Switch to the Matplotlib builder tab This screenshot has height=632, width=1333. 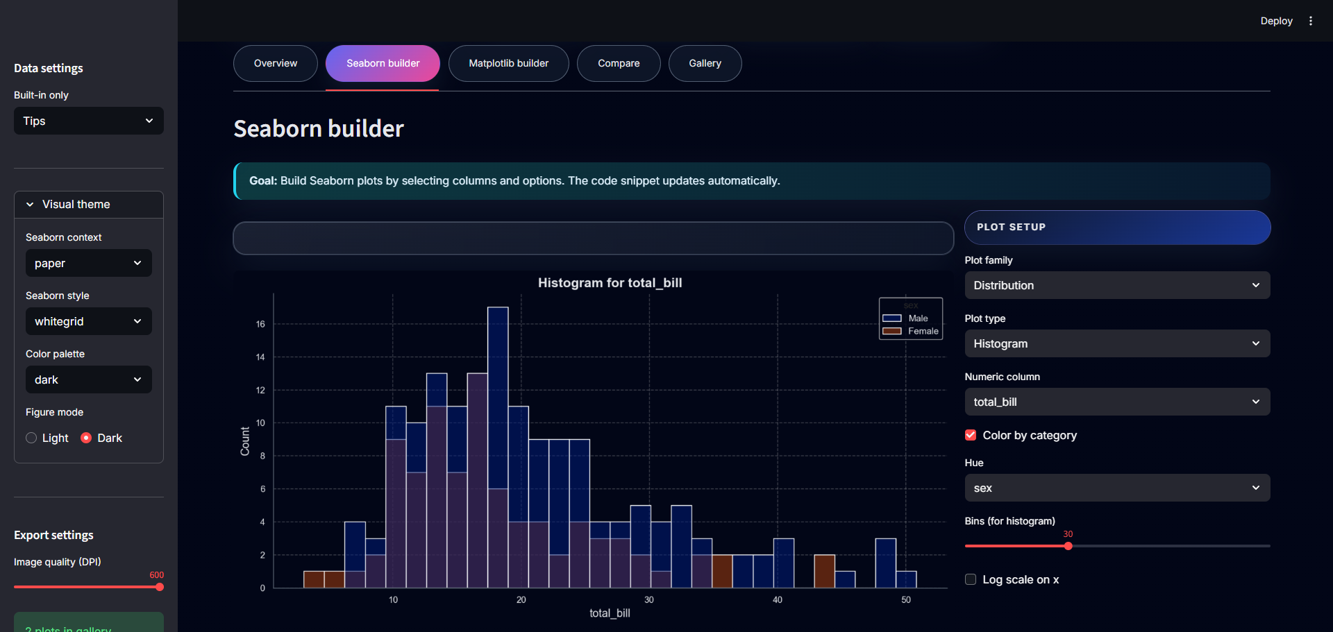pyautogui.click(x=508, y=63)
